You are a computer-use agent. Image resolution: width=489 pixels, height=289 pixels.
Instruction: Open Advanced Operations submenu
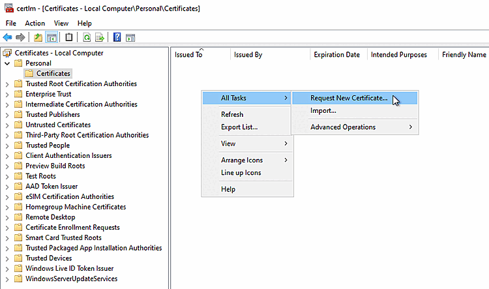[343, 127]
